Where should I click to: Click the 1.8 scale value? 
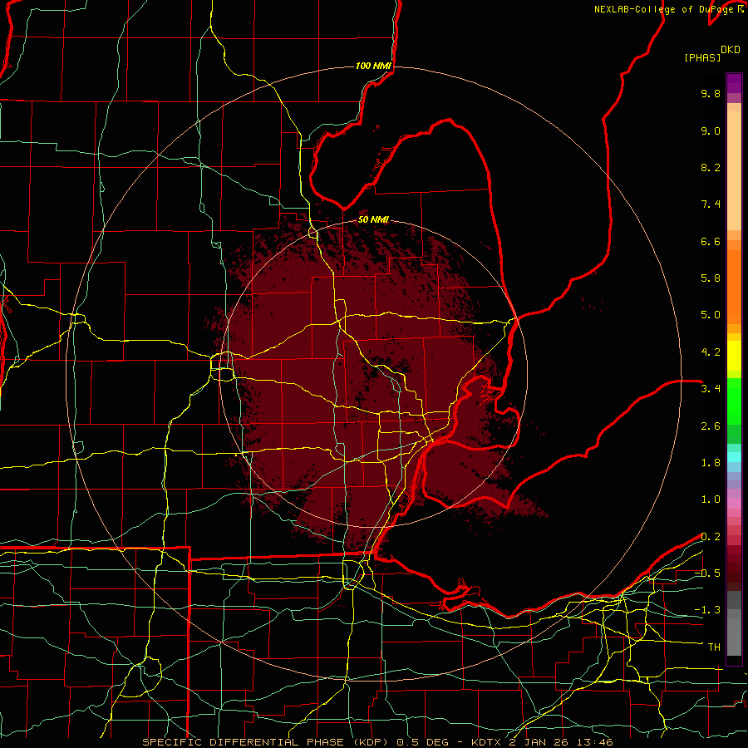[711, 463]
